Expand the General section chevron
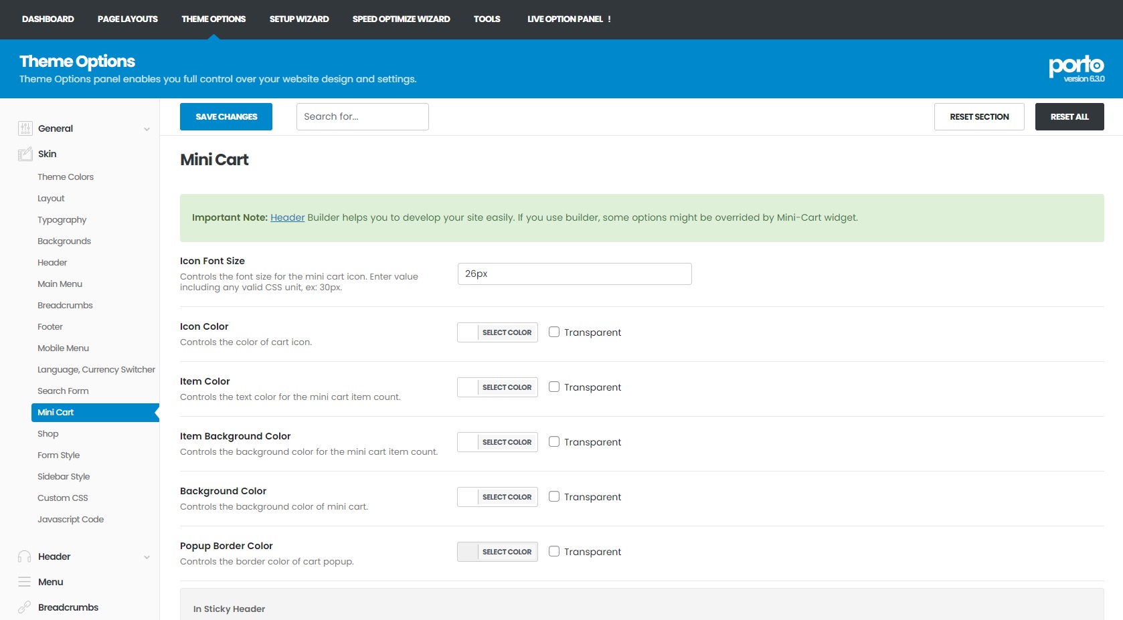This screenshot has height=620, width=1123. coord(147,129)
